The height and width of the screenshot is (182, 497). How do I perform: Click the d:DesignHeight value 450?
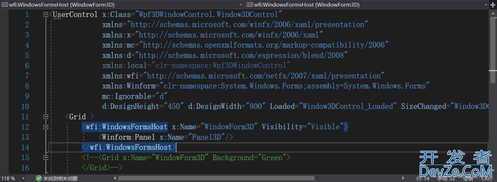(x=174, y=106)
